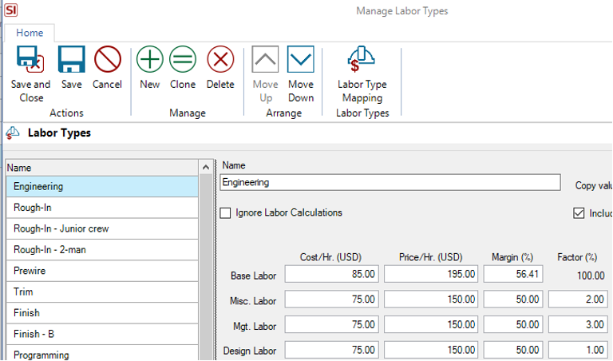Image resolution: width=613 pixels, height=361 pixels.
Task: Edit the Name field containing Engineering
Action: (x=390, y=183)
